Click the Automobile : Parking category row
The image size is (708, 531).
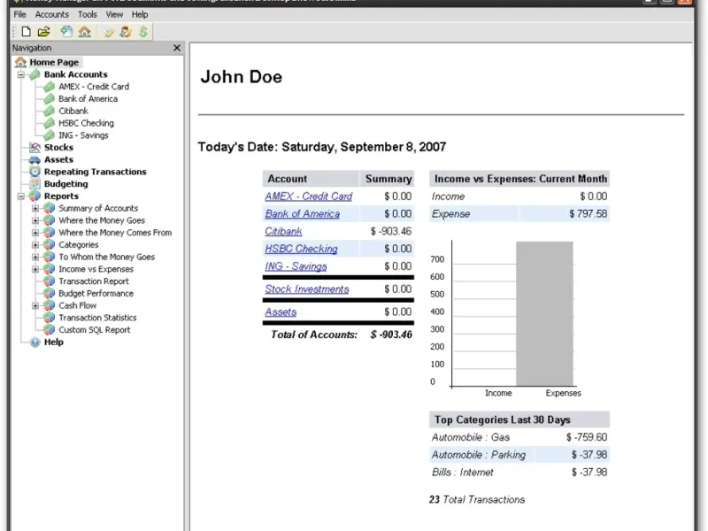tap(519, 455)
